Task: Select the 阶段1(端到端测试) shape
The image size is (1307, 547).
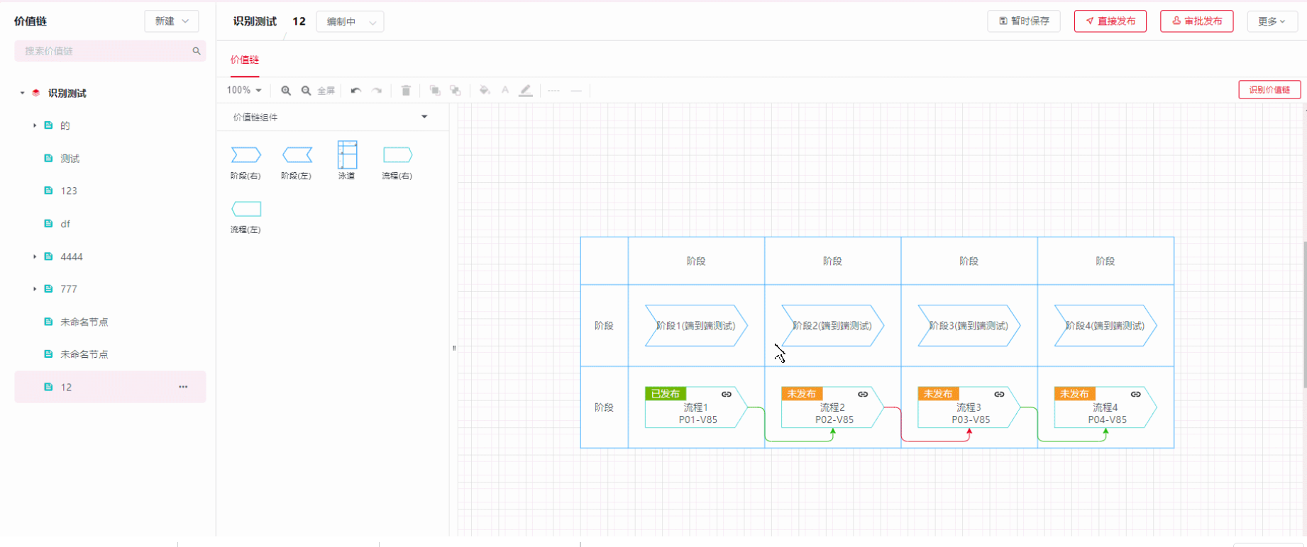Action: (x=696, y=326)
